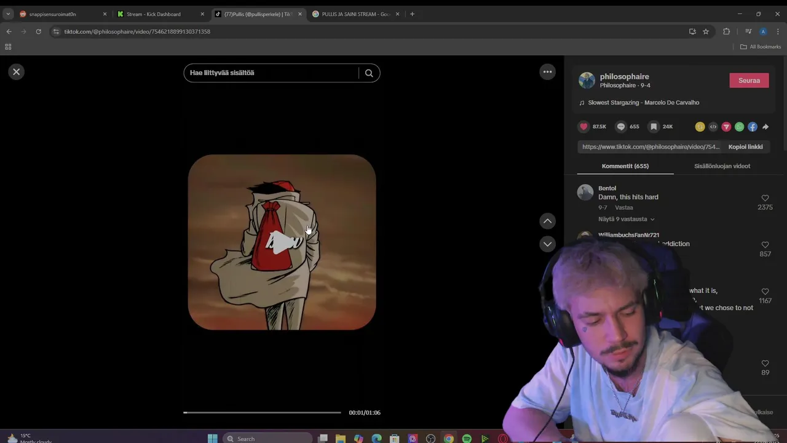Screen dimensions: 787x443
Task: Like the comment with 1167 likes
Action: 765,292
